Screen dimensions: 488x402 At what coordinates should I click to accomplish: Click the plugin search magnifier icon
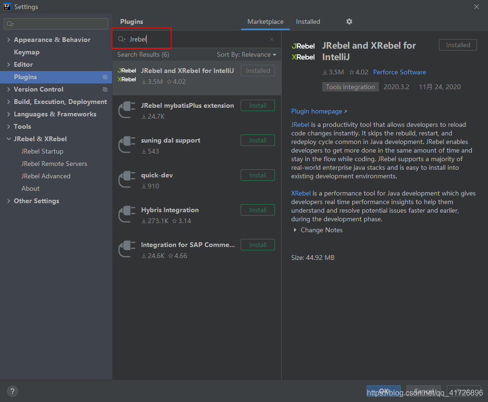coord(122,39)
